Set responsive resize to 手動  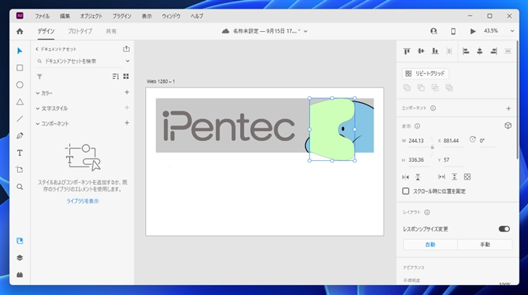pos(485,245)
